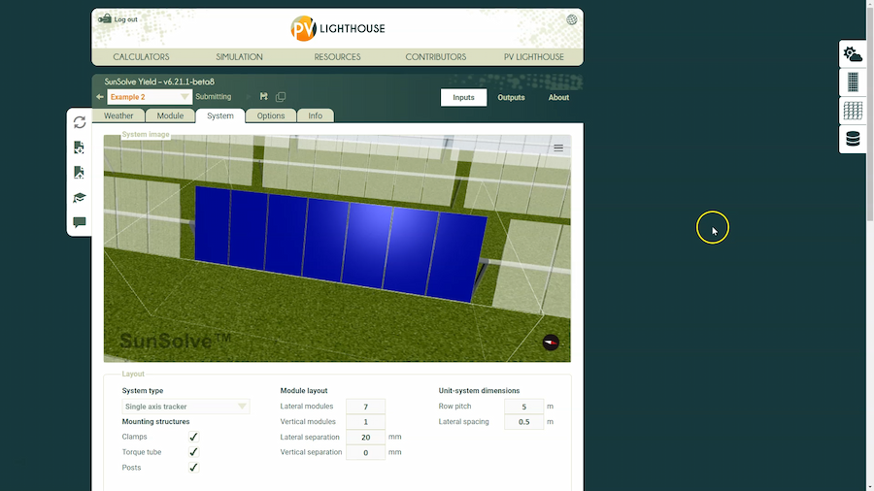Open the RESOURCES menu
This screenshot has height=491, width=874.
[337, 57]
